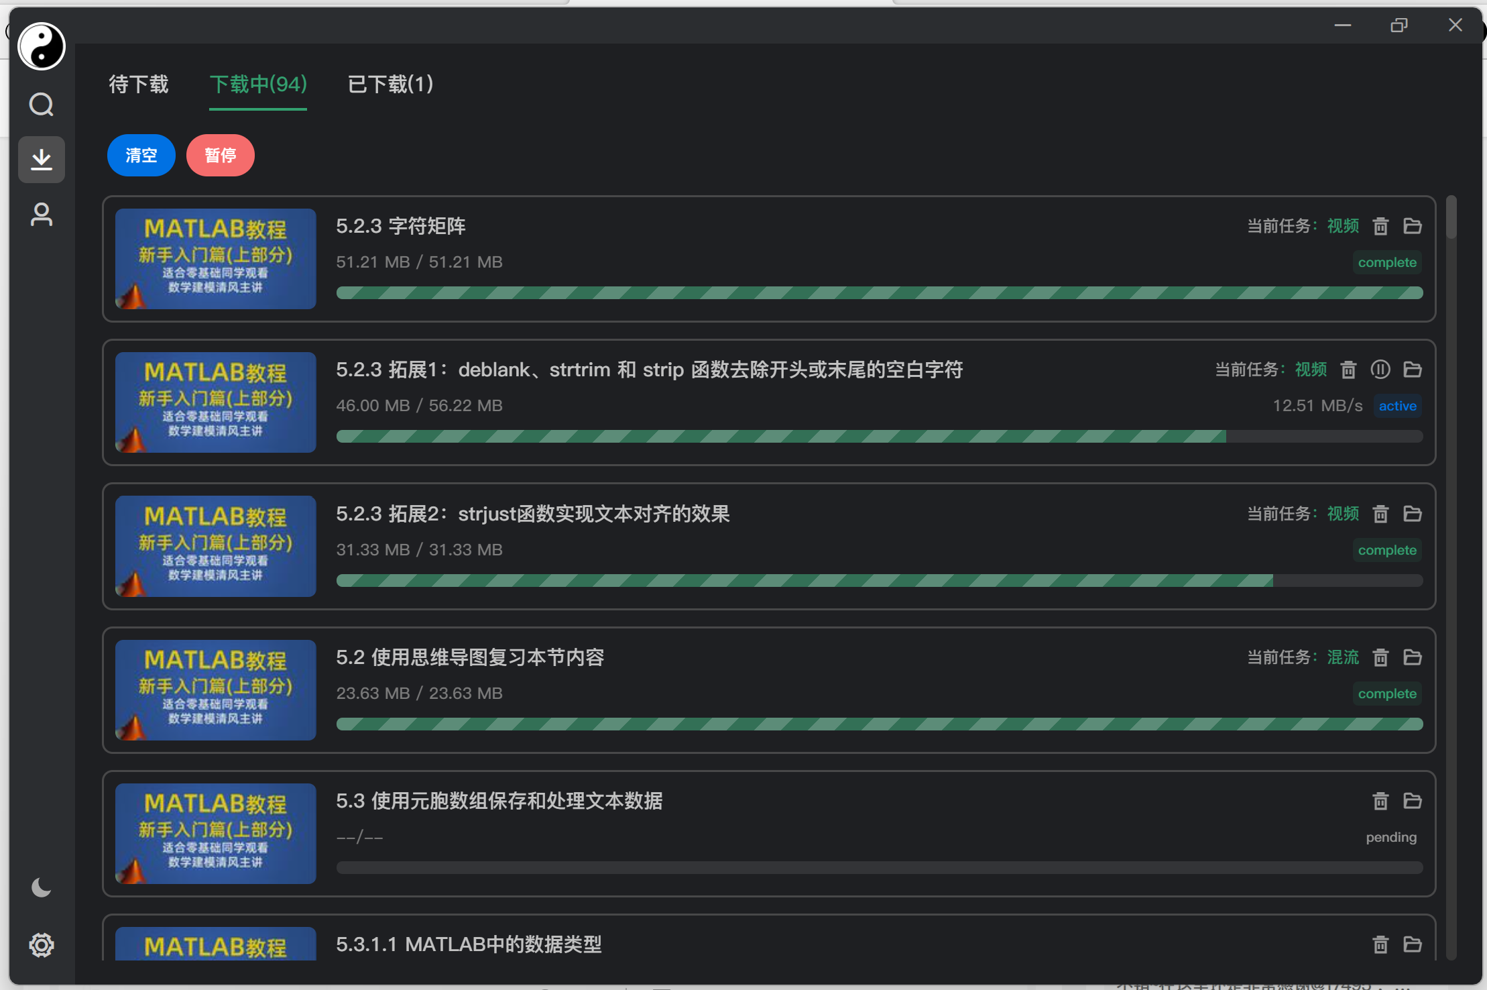Open folder for 5.2 使用思维导图复习本节内容
This screenshot has width=1487, height=990.
point(1411,657)
